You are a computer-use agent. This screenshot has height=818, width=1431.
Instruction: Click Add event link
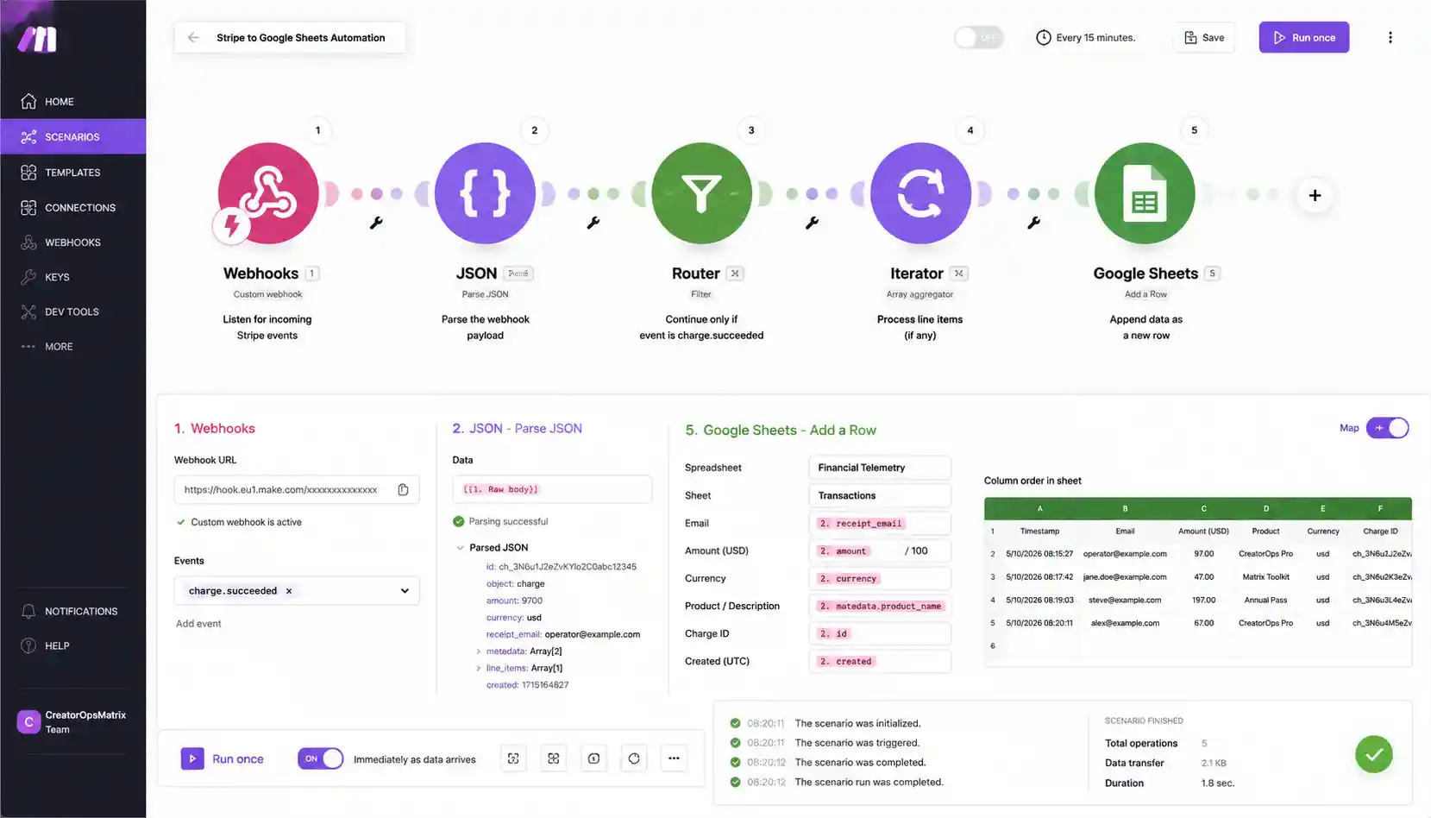coord(198,624)
